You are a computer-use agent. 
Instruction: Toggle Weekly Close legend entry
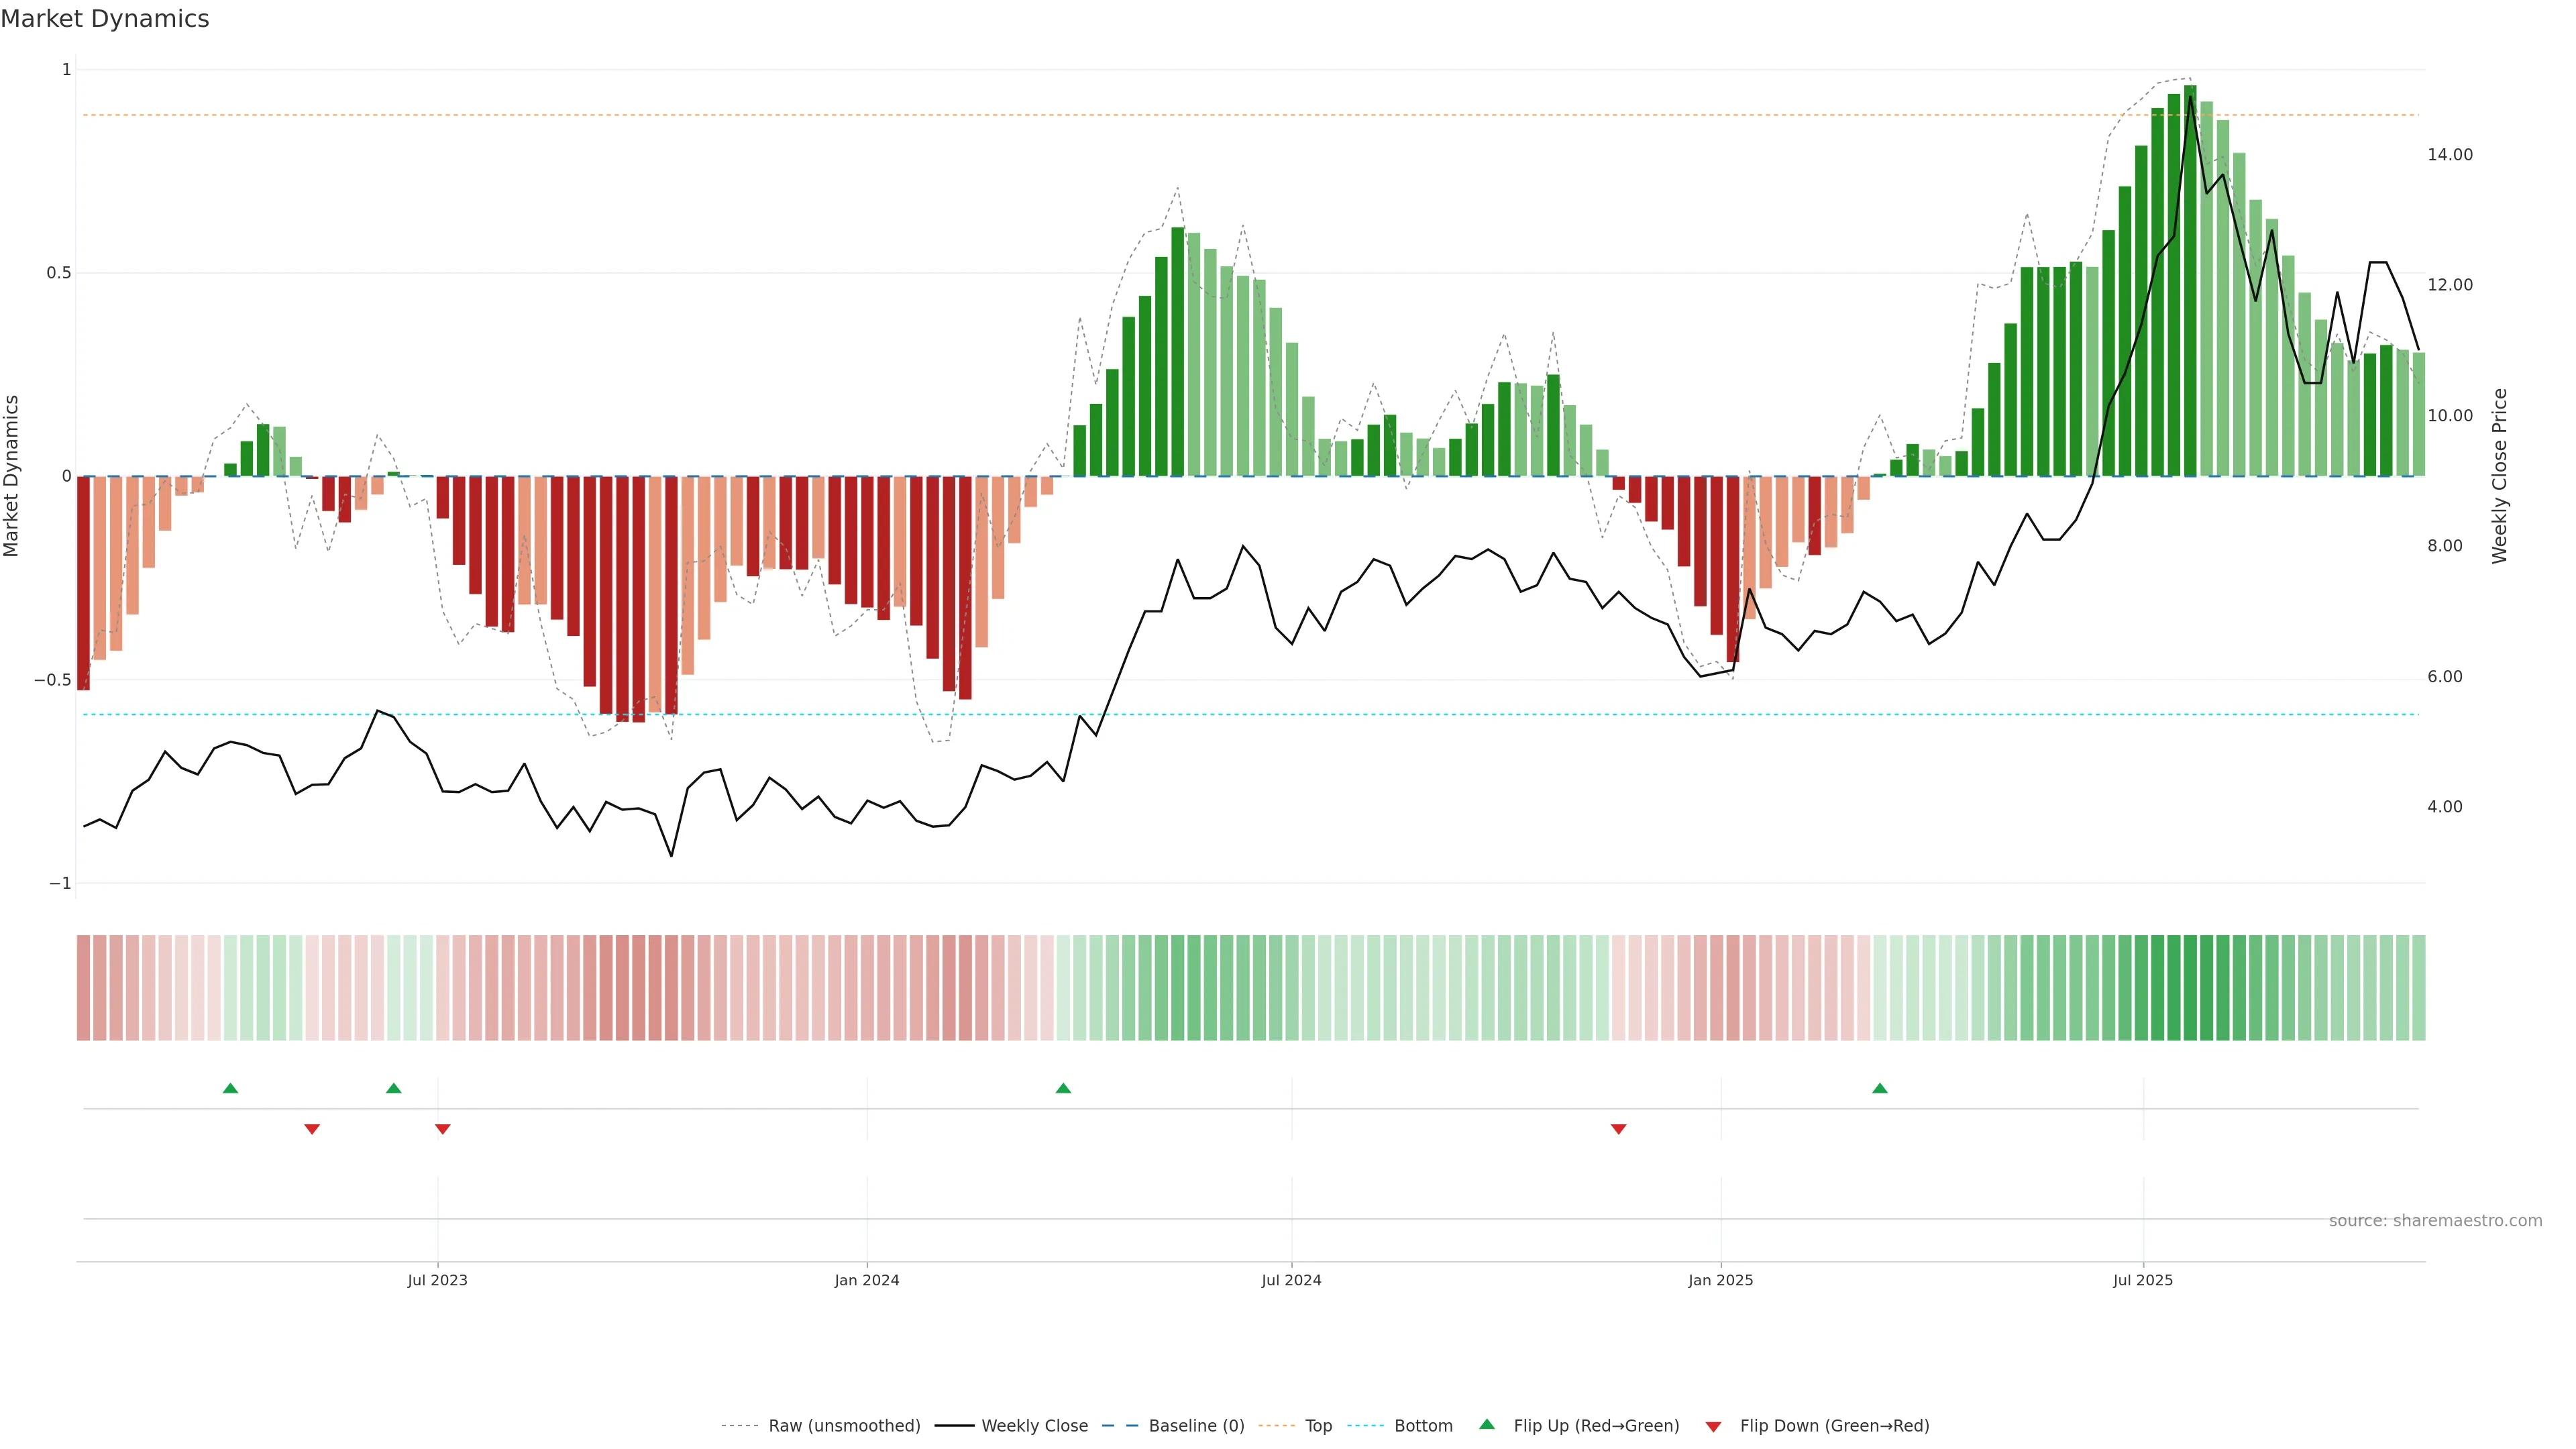(1034, 1425)
